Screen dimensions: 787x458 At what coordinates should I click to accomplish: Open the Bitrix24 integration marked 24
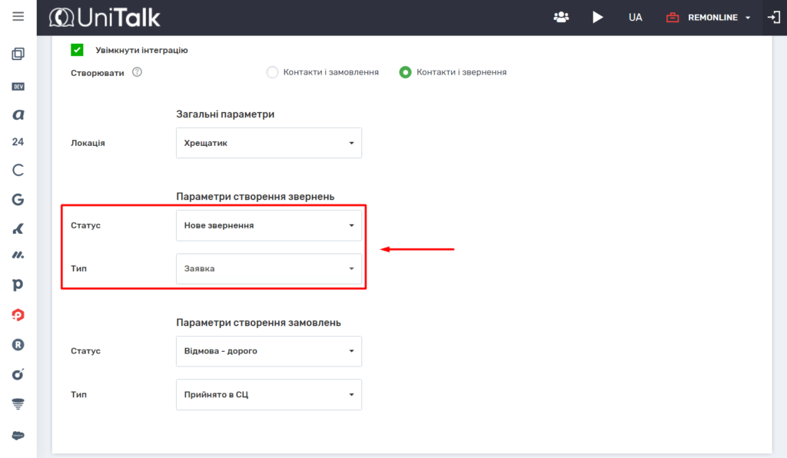tap(18, 142)
